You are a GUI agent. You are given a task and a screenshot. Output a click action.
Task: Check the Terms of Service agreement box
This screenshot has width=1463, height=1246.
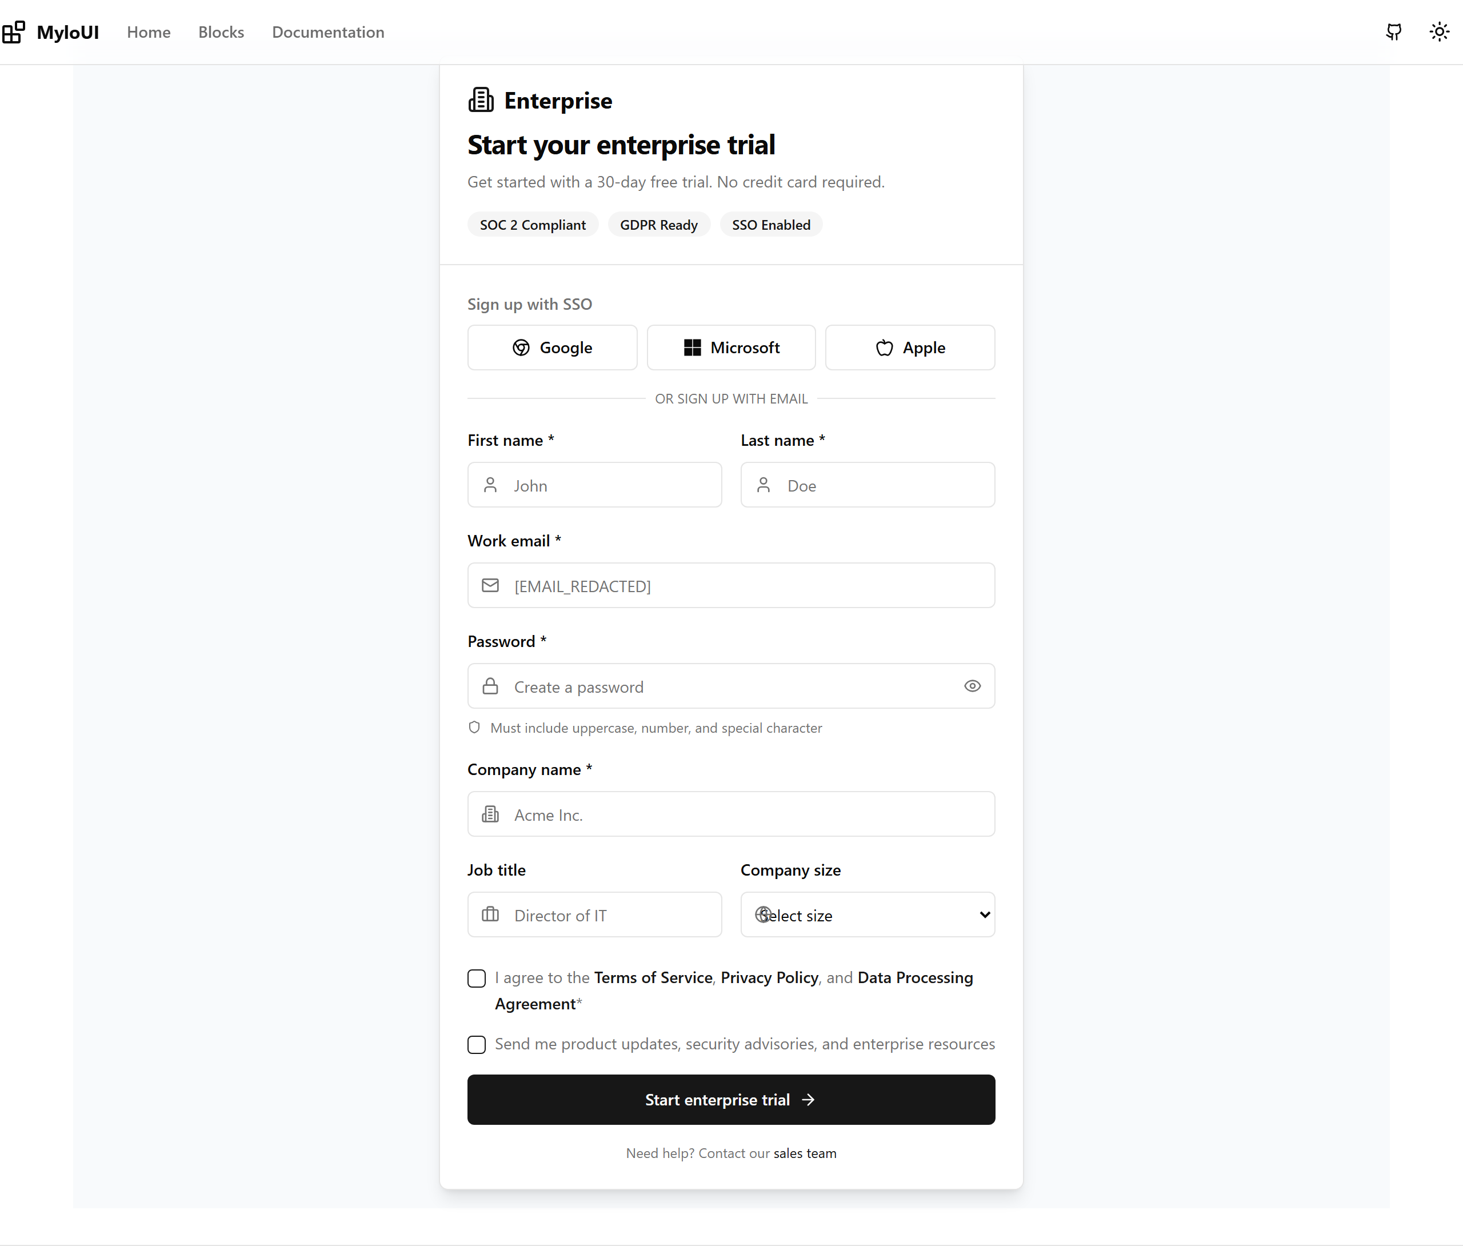coord(477,979)
